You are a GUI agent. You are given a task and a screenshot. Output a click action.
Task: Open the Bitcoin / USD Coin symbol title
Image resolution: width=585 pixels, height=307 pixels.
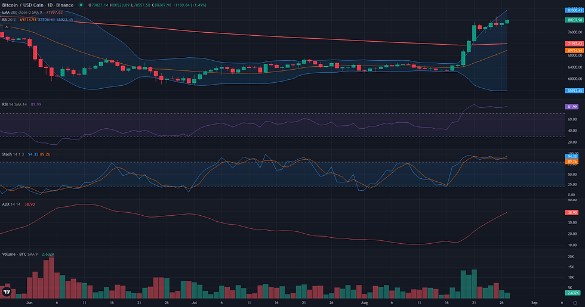point(38,5)
